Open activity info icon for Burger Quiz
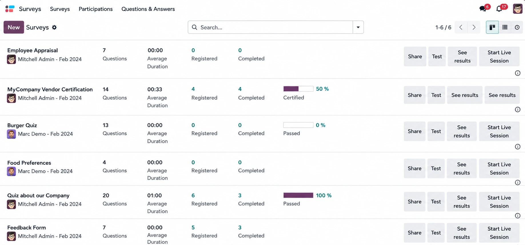This screenshot has width=525, height=245. pyautogui.click(x=518, y=147)
